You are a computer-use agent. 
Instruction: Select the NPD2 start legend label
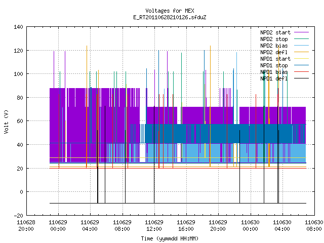pyautogui.click(x=275, y=32)
